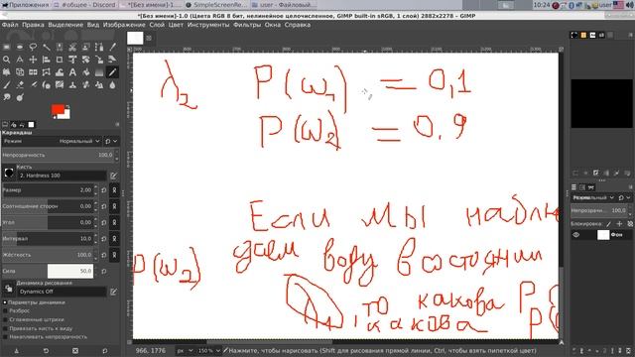Select the Warp Transform tool
Viewport: 635px width, 357px height.
[60, 72]
